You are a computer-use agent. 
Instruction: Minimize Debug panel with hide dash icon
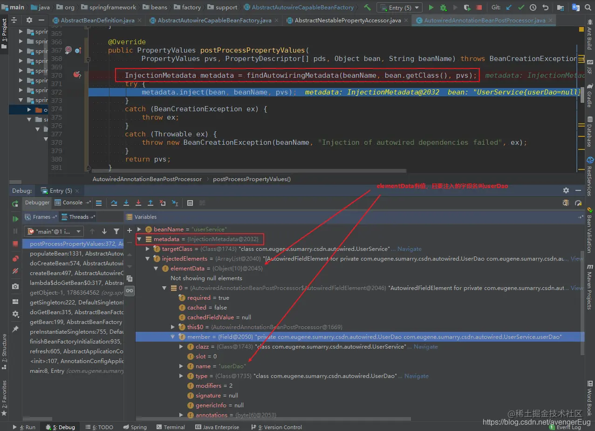[579, 190]
